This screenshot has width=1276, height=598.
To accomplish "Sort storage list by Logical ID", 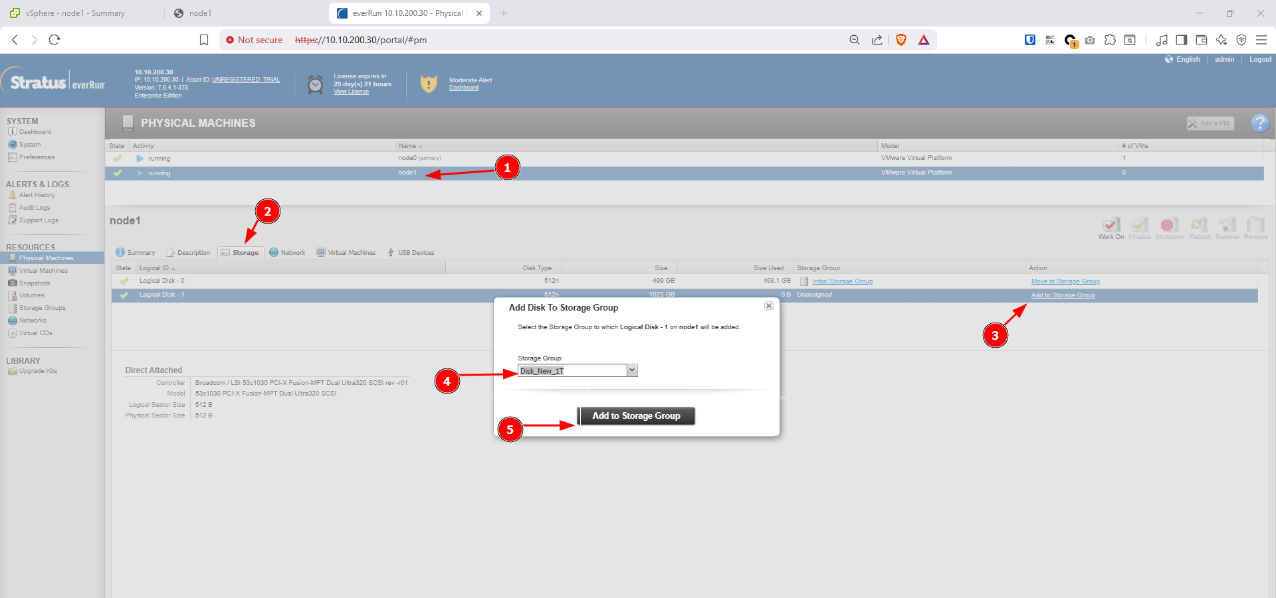I will click(154, 268).
